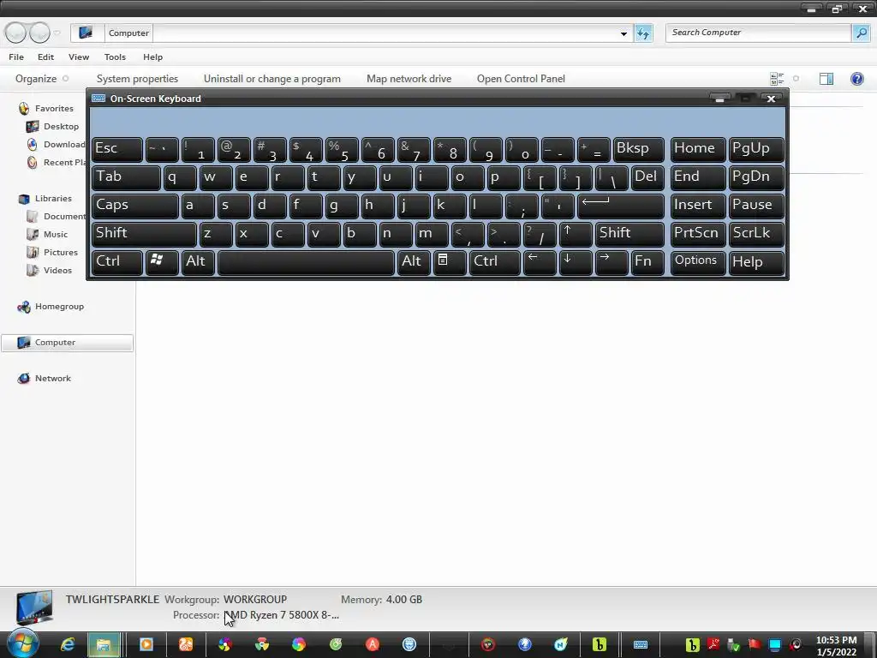Open the File Explorer taskbar icon
The height and width of the screenshot is (658, 877).
(104, 644)
